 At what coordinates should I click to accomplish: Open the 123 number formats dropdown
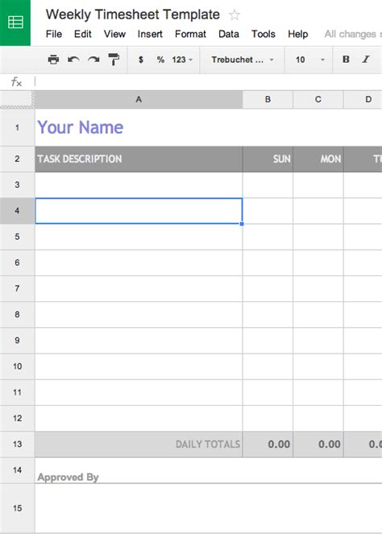coord(182,60)
